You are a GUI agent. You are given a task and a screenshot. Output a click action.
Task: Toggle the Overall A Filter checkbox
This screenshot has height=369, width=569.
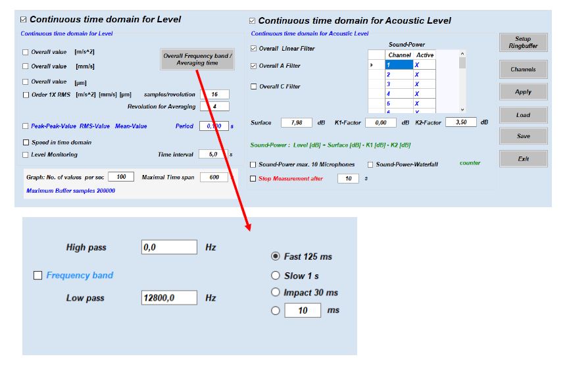click(255, 66)
